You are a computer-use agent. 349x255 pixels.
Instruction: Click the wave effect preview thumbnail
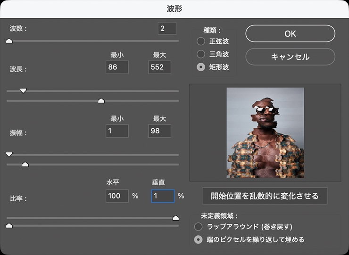[x=265, y=132]
